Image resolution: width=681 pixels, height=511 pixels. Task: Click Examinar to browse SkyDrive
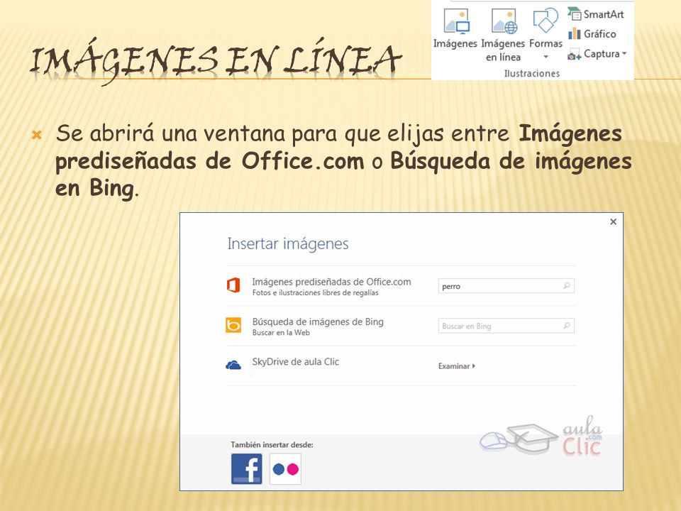click(x=456, y=366)
